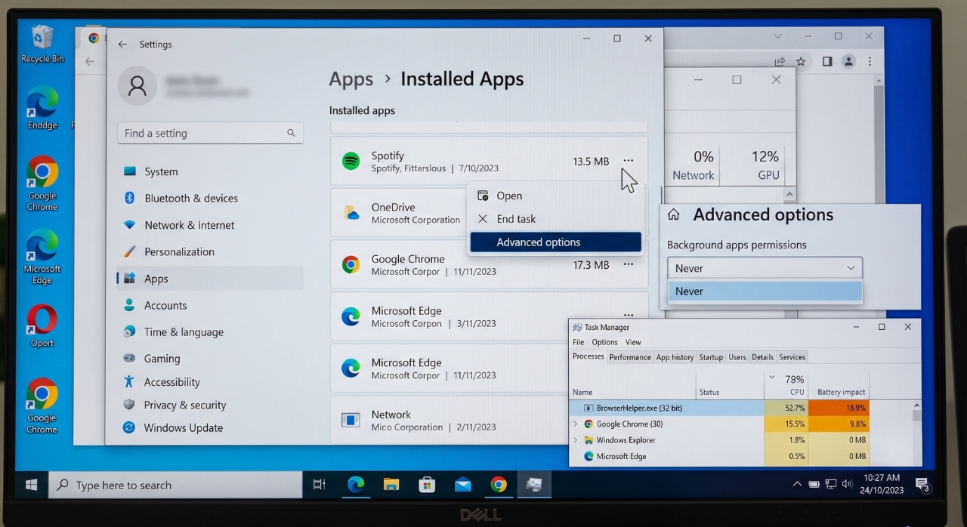Screen dimensions: 967x527
Task: Open the notification center icon
Action: pos(922,485)
